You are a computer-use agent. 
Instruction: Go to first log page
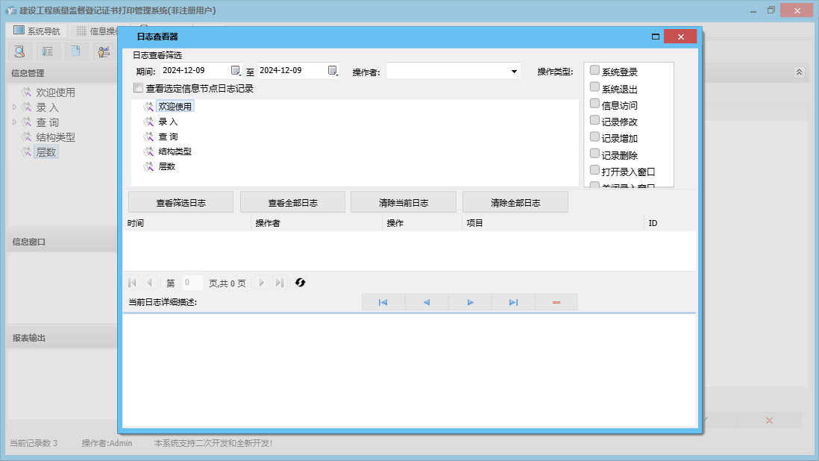click(x=132, y=283)
